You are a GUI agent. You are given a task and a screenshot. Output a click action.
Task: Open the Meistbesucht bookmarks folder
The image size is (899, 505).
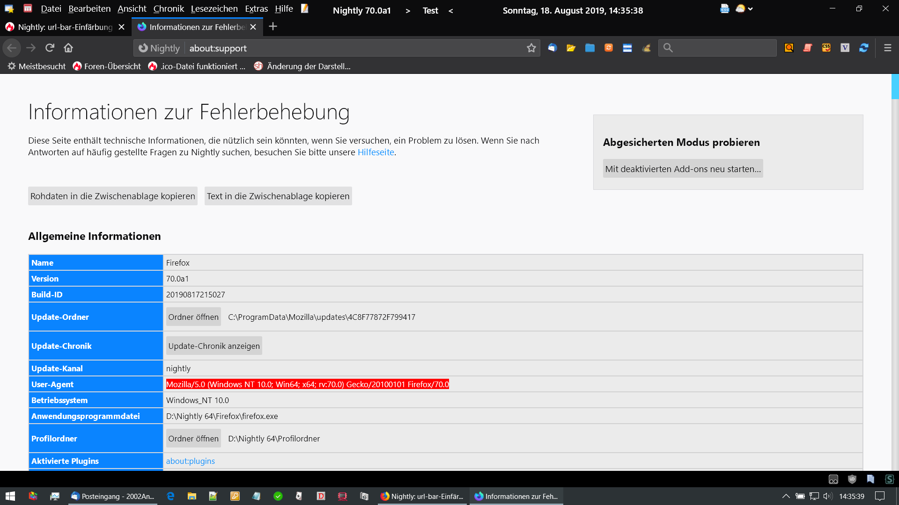37,66
